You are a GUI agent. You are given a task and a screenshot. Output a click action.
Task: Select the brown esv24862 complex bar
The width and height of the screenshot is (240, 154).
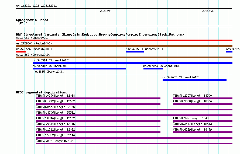pos(124,57)
